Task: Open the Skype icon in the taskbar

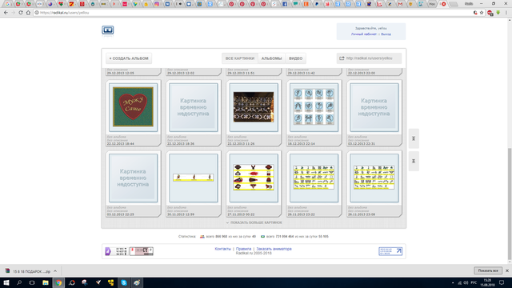Action: pos(124,282)
